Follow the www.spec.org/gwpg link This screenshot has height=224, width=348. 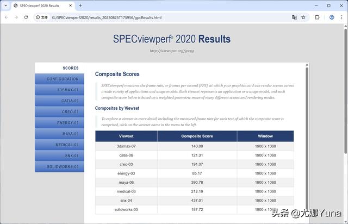[172, 51]
